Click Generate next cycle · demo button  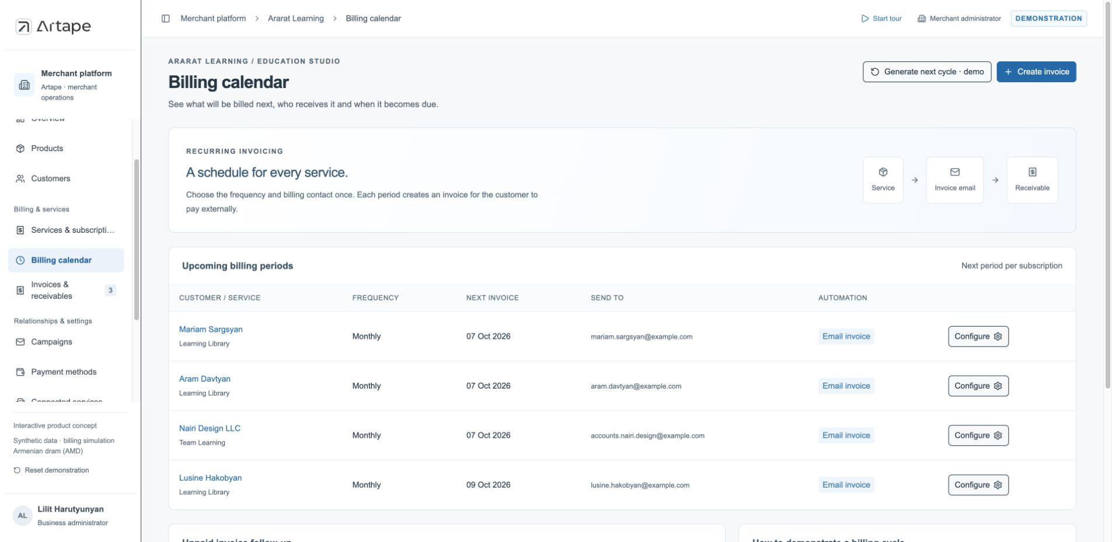pyautogui.click(x=927, y=72)
